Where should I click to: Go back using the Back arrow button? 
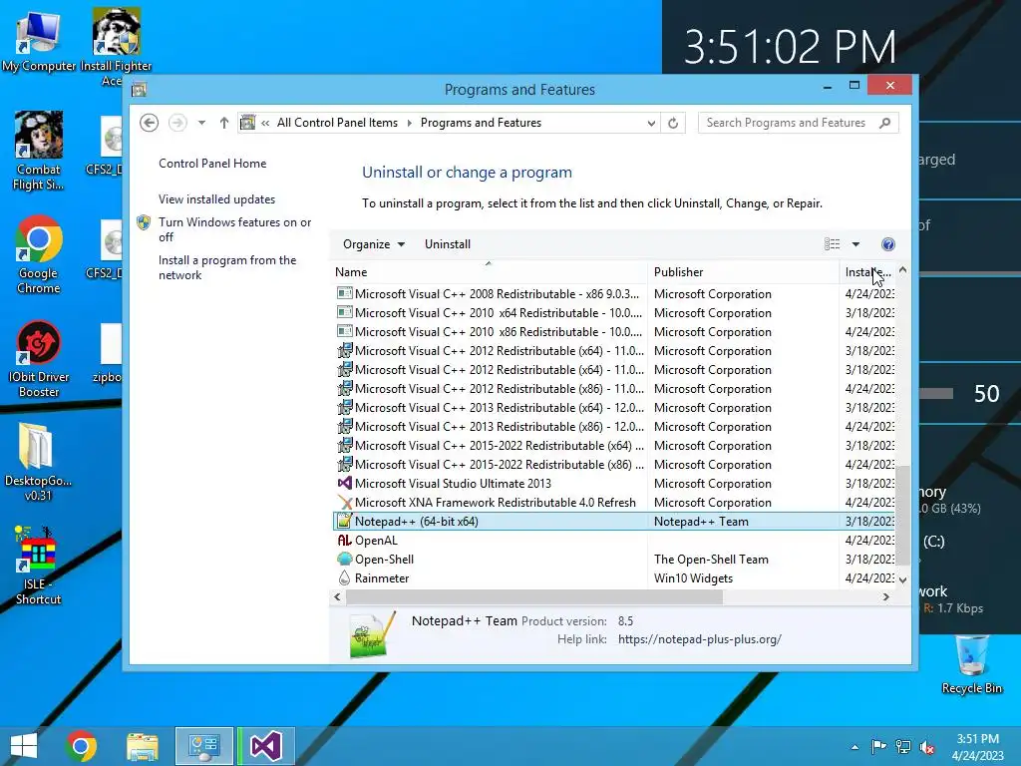click(150, 123)
